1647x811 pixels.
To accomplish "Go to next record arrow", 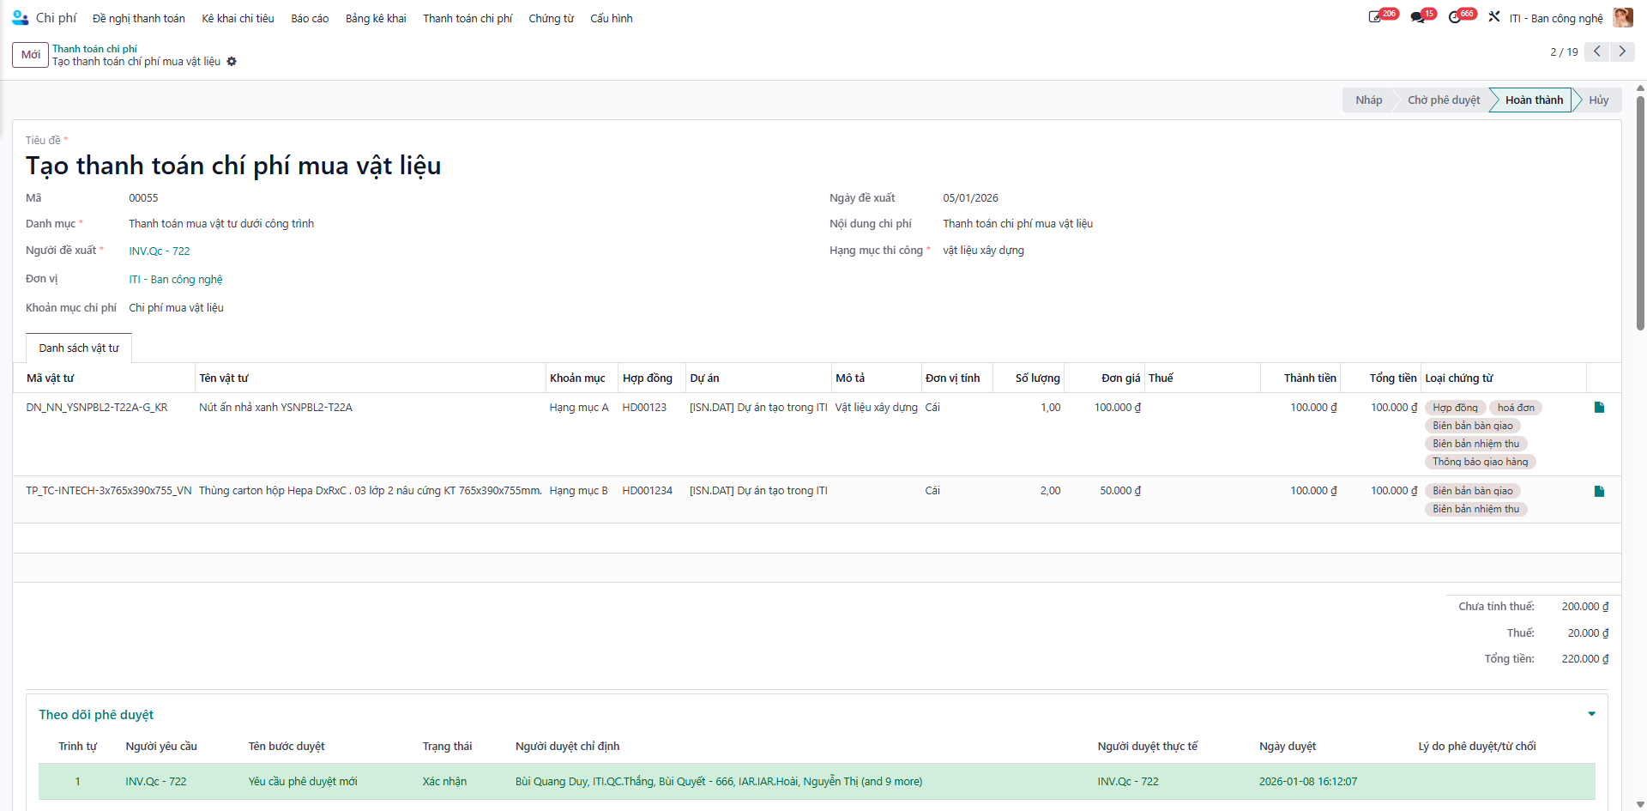I will click(1622, 51).
